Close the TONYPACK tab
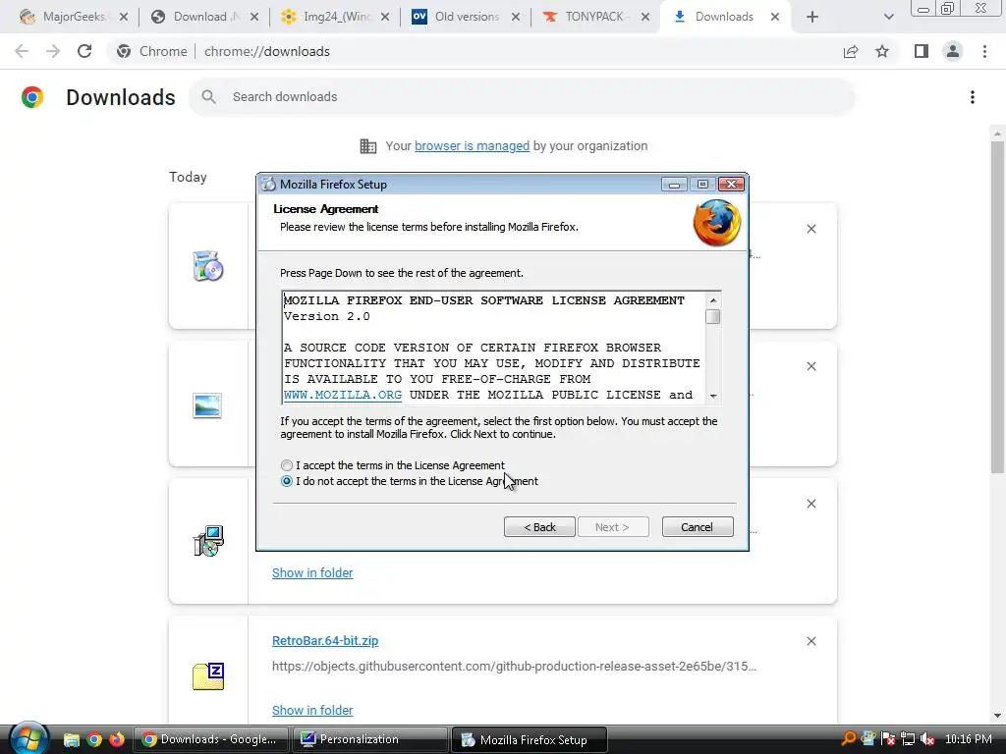 tap(645, 17)
